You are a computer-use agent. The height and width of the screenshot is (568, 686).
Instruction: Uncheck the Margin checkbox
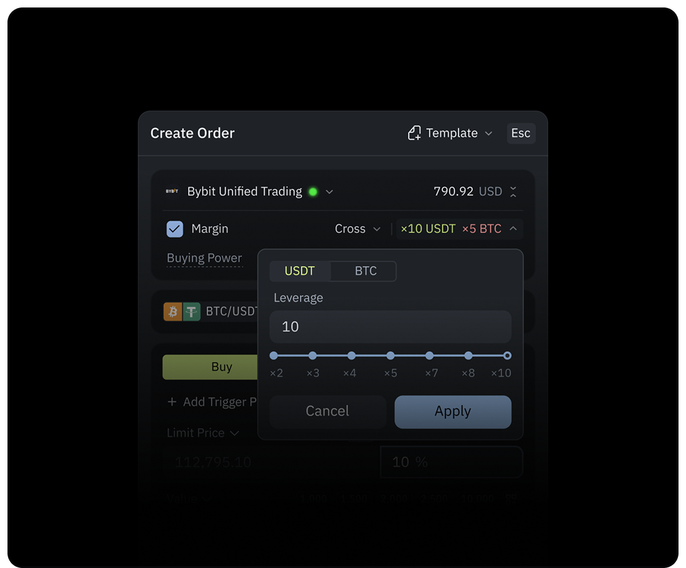[174, 229]
